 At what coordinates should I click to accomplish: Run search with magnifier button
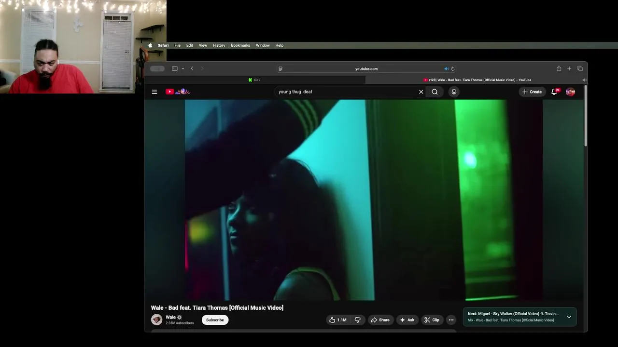(435, 92)
